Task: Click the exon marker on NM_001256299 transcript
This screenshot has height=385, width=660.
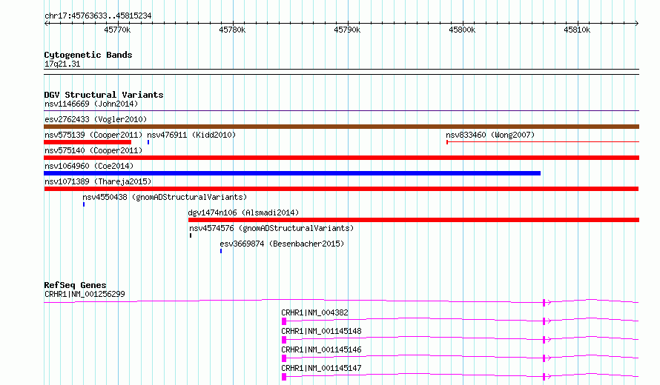Action: [x=544, y=303]
